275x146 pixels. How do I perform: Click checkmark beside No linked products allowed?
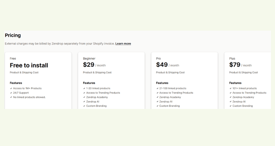11,97
